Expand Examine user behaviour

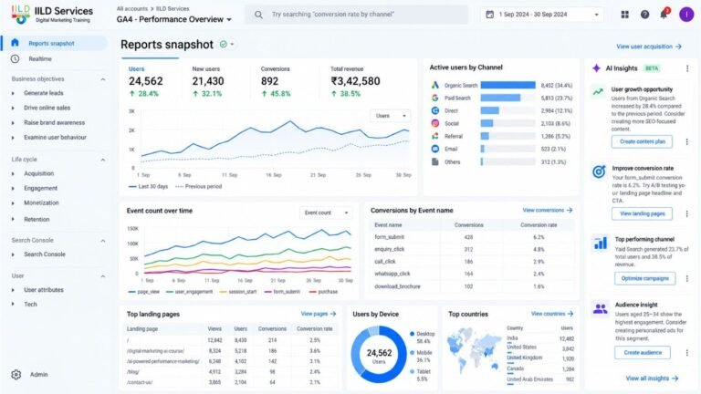click(13, 138)
